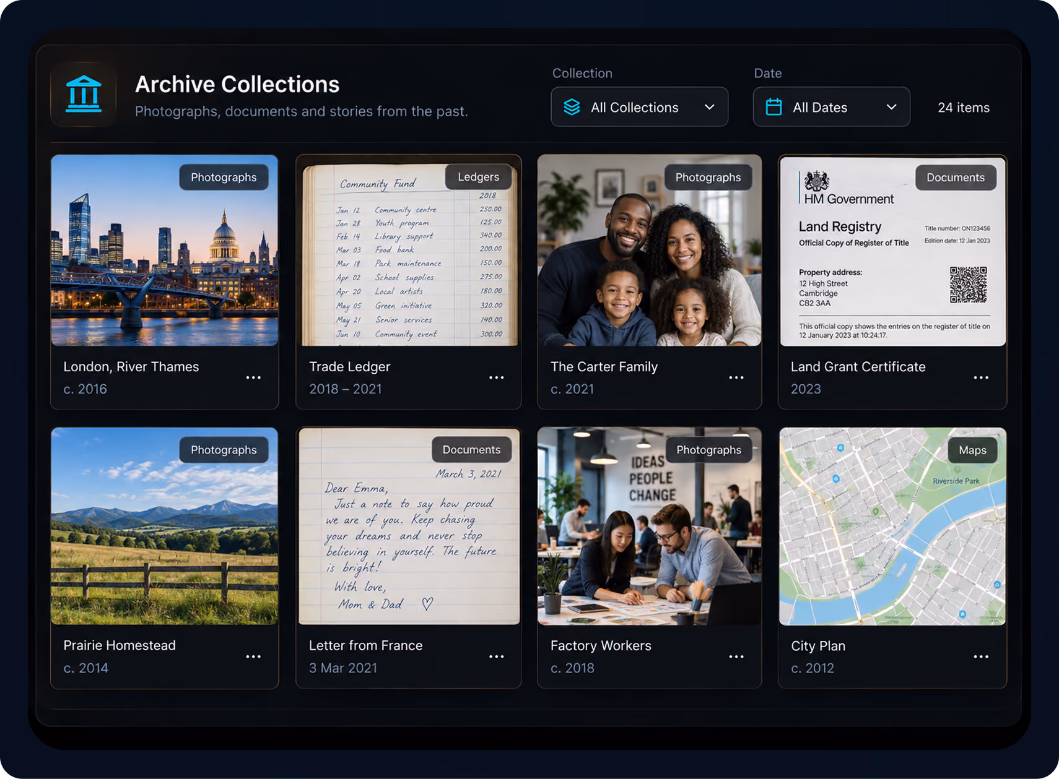Click the Maps tag on City Plan card

click(972, 450)
